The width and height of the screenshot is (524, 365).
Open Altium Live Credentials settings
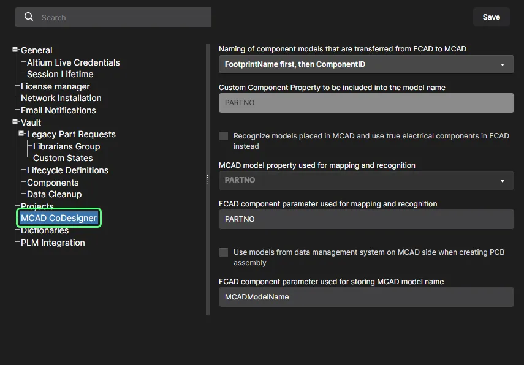73,62
